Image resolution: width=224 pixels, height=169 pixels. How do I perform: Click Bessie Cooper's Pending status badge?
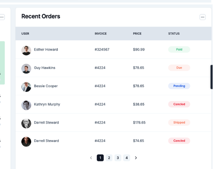[x=179, y=86]
